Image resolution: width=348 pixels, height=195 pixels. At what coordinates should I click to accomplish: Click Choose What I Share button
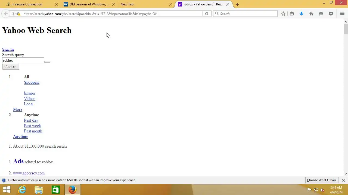pos(322,180)
